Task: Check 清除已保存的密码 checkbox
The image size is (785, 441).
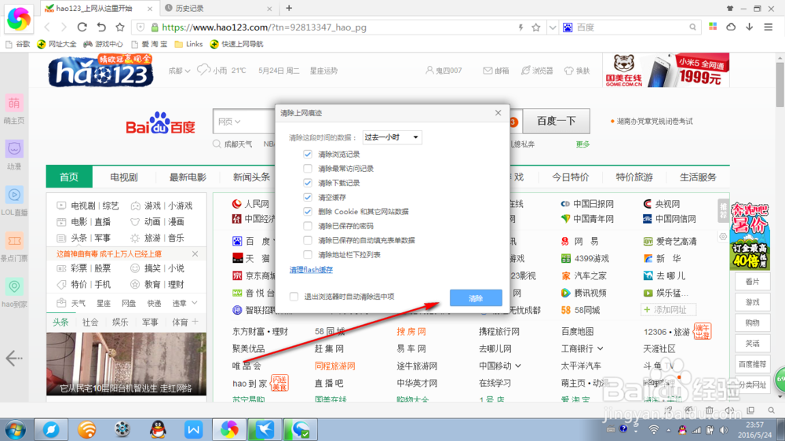Action: click(308, 226)
